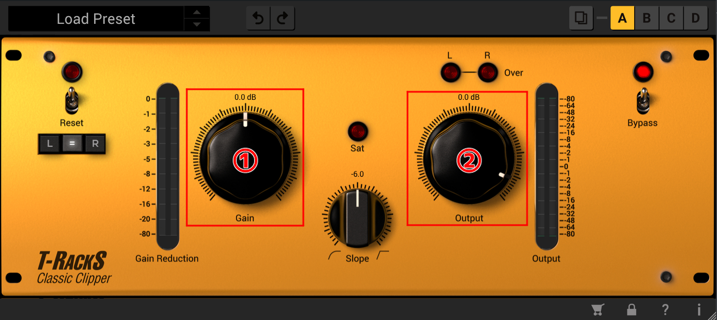Enable the stereo link equals button
The width and height of the screenshot is (717, 320).
click(x=72, y=144)
